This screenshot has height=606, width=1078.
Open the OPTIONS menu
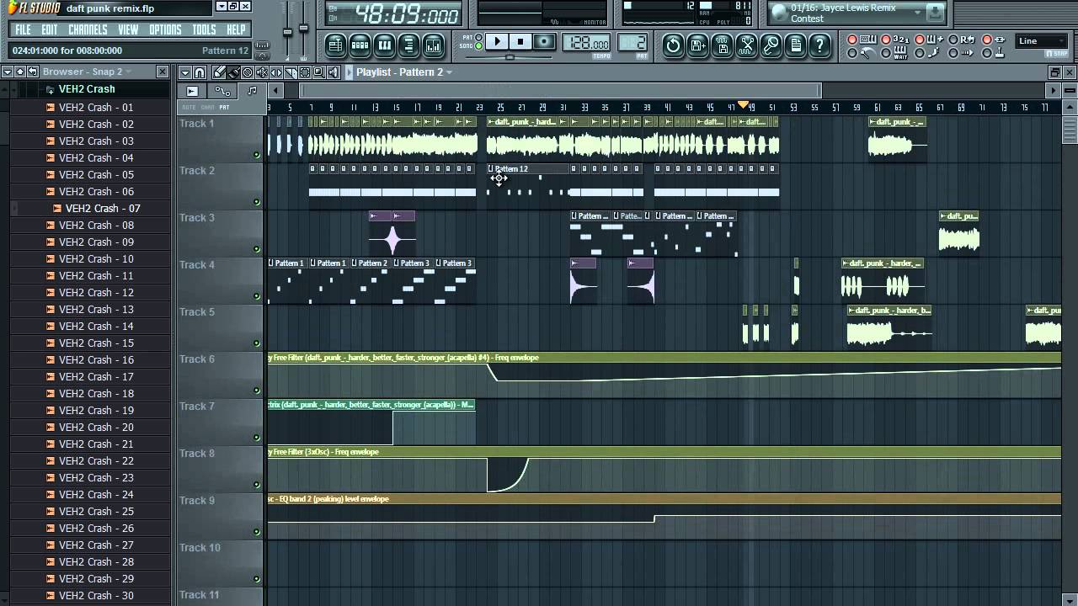click(x=165, y=29)
